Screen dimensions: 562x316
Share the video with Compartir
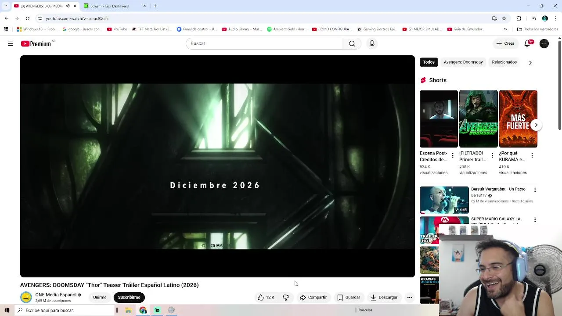313,297
